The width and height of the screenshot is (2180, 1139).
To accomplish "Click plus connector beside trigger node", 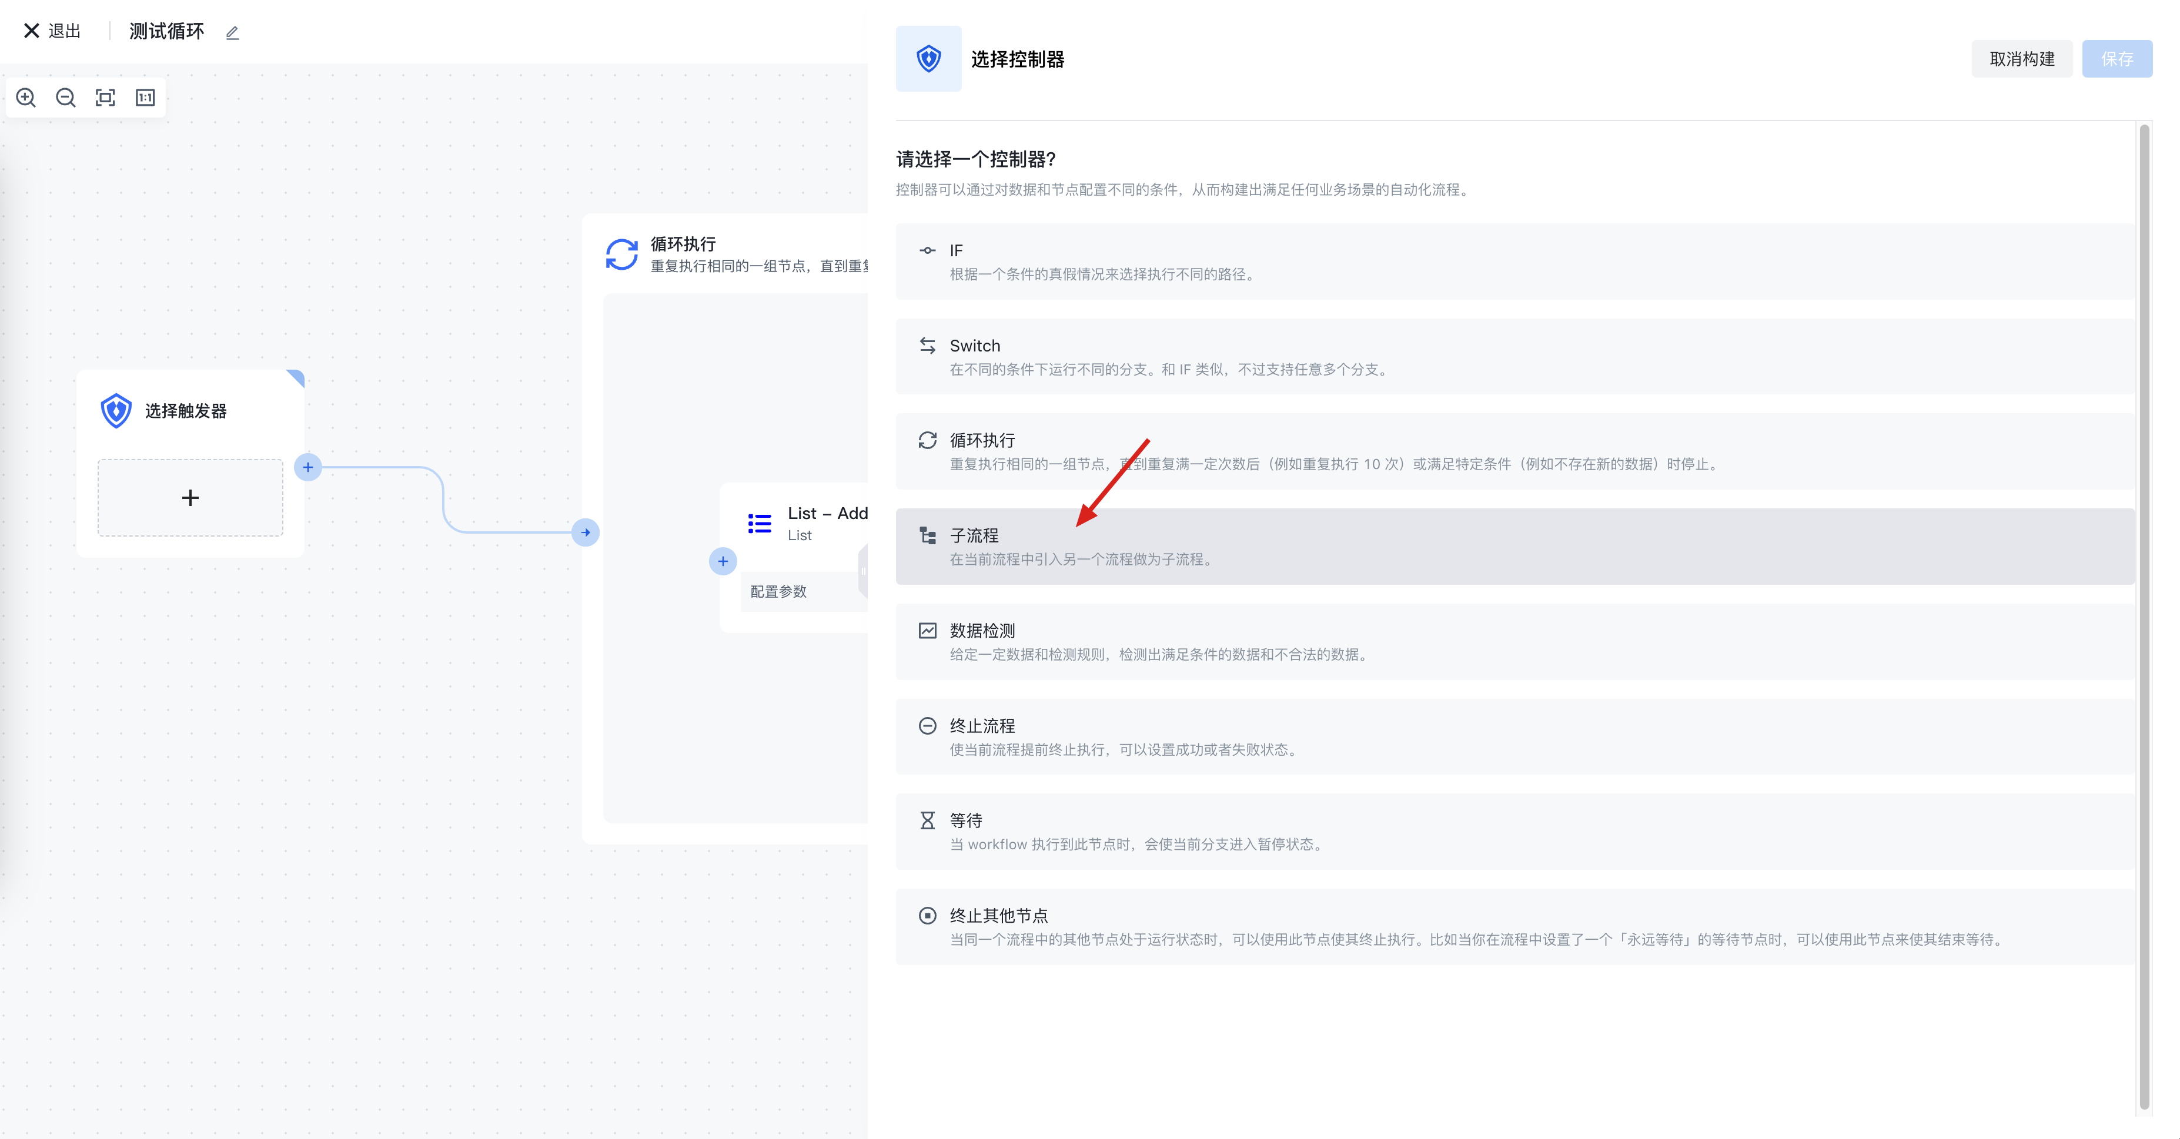I will click(x=308, y=467).
